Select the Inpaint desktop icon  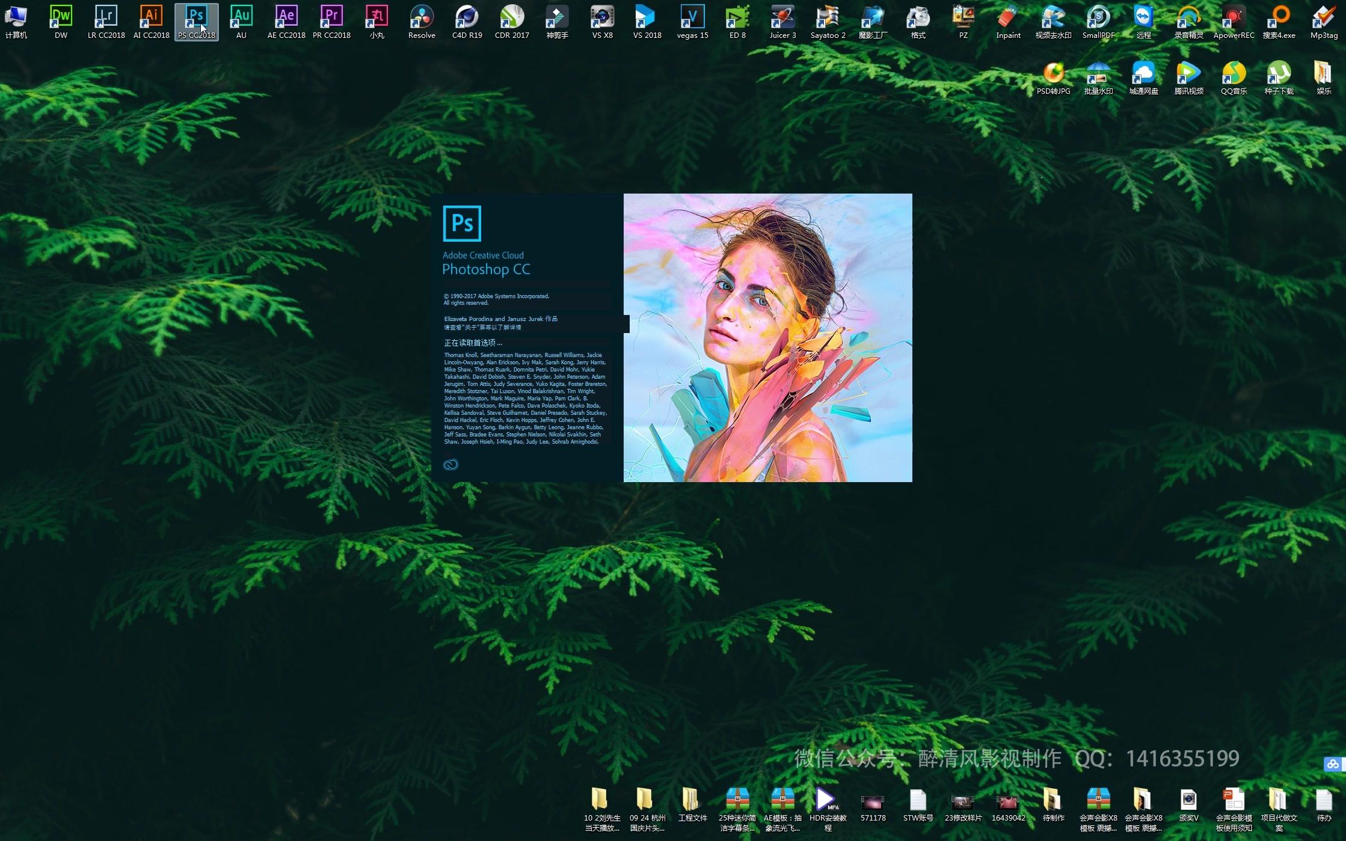[x=1008, y=18]
